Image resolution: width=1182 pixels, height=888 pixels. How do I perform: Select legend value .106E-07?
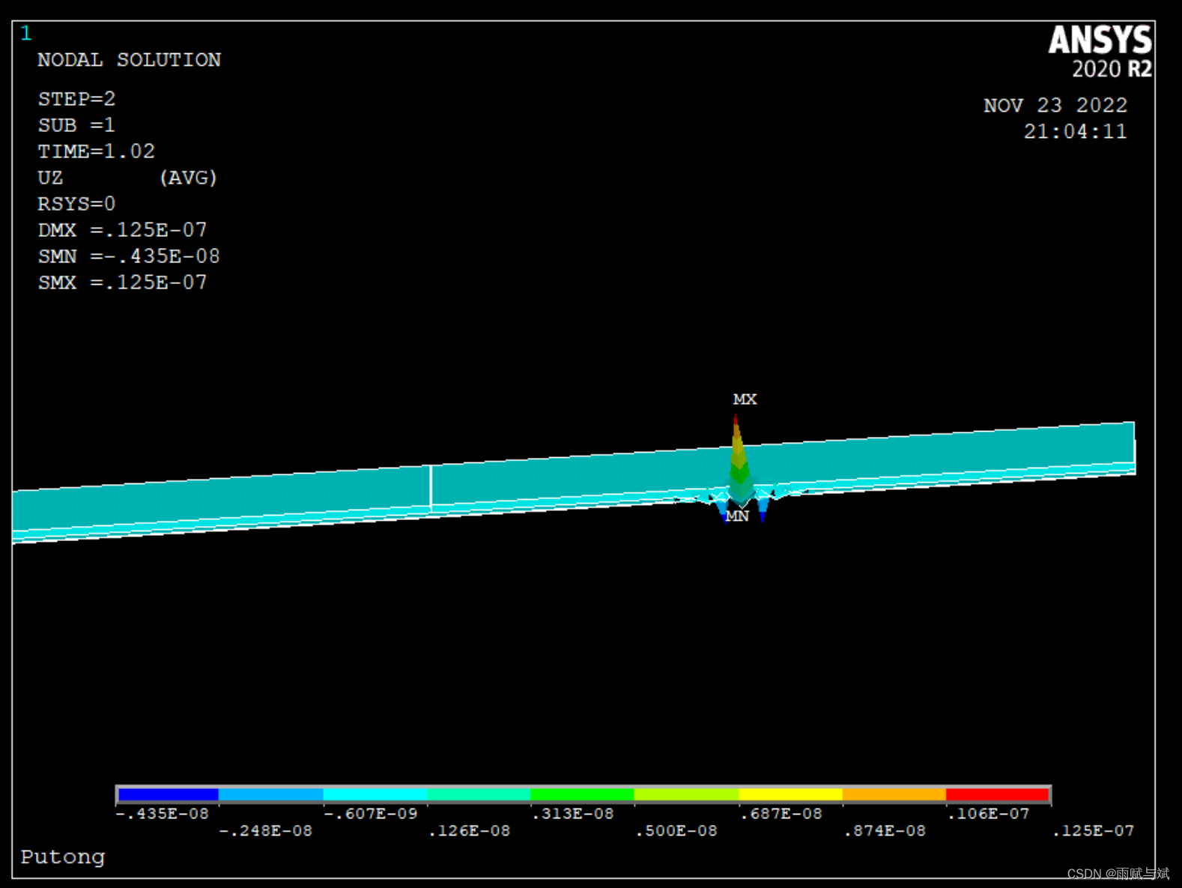click(989, 814)
